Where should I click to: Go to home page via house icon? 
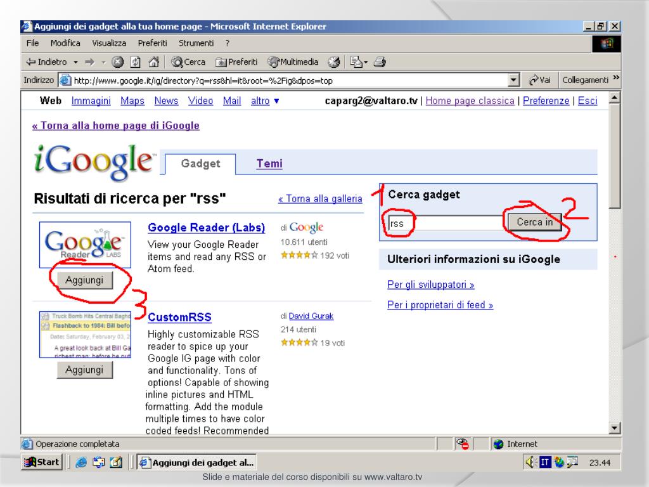point(153,62)
